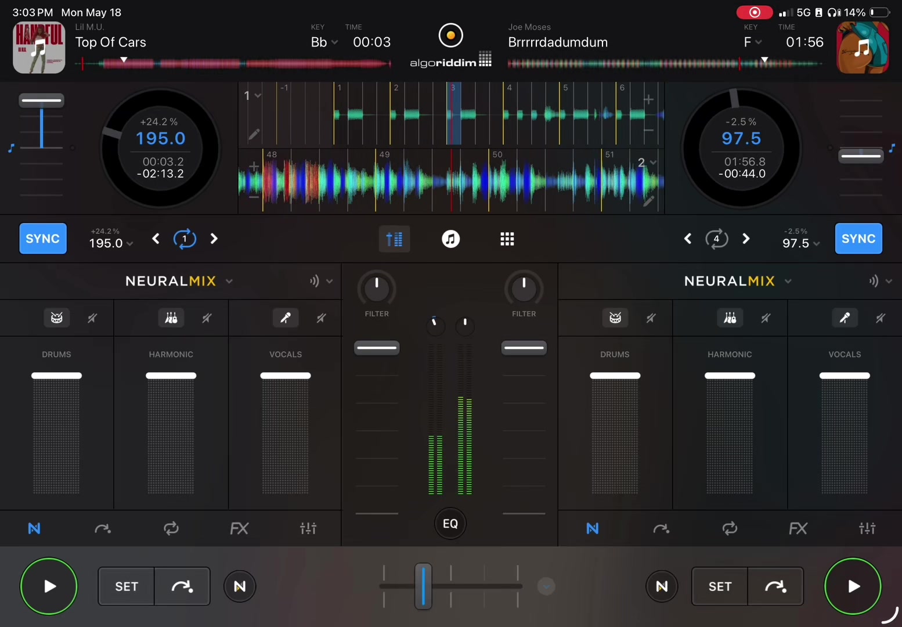Screen dimensions: 902x627
Task: Open the left deck cue points tab
Action: (x=103, y=528)
